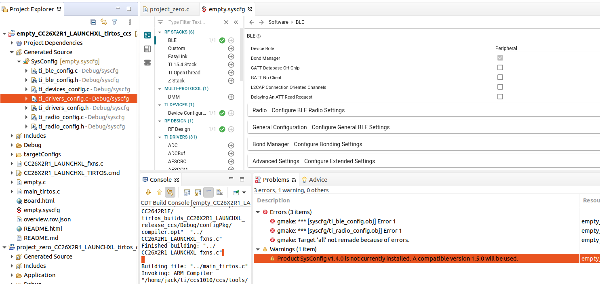Collapse all in Project Explorer toolbar
Screen dimensions: 600x284
[x=93, y=22]
